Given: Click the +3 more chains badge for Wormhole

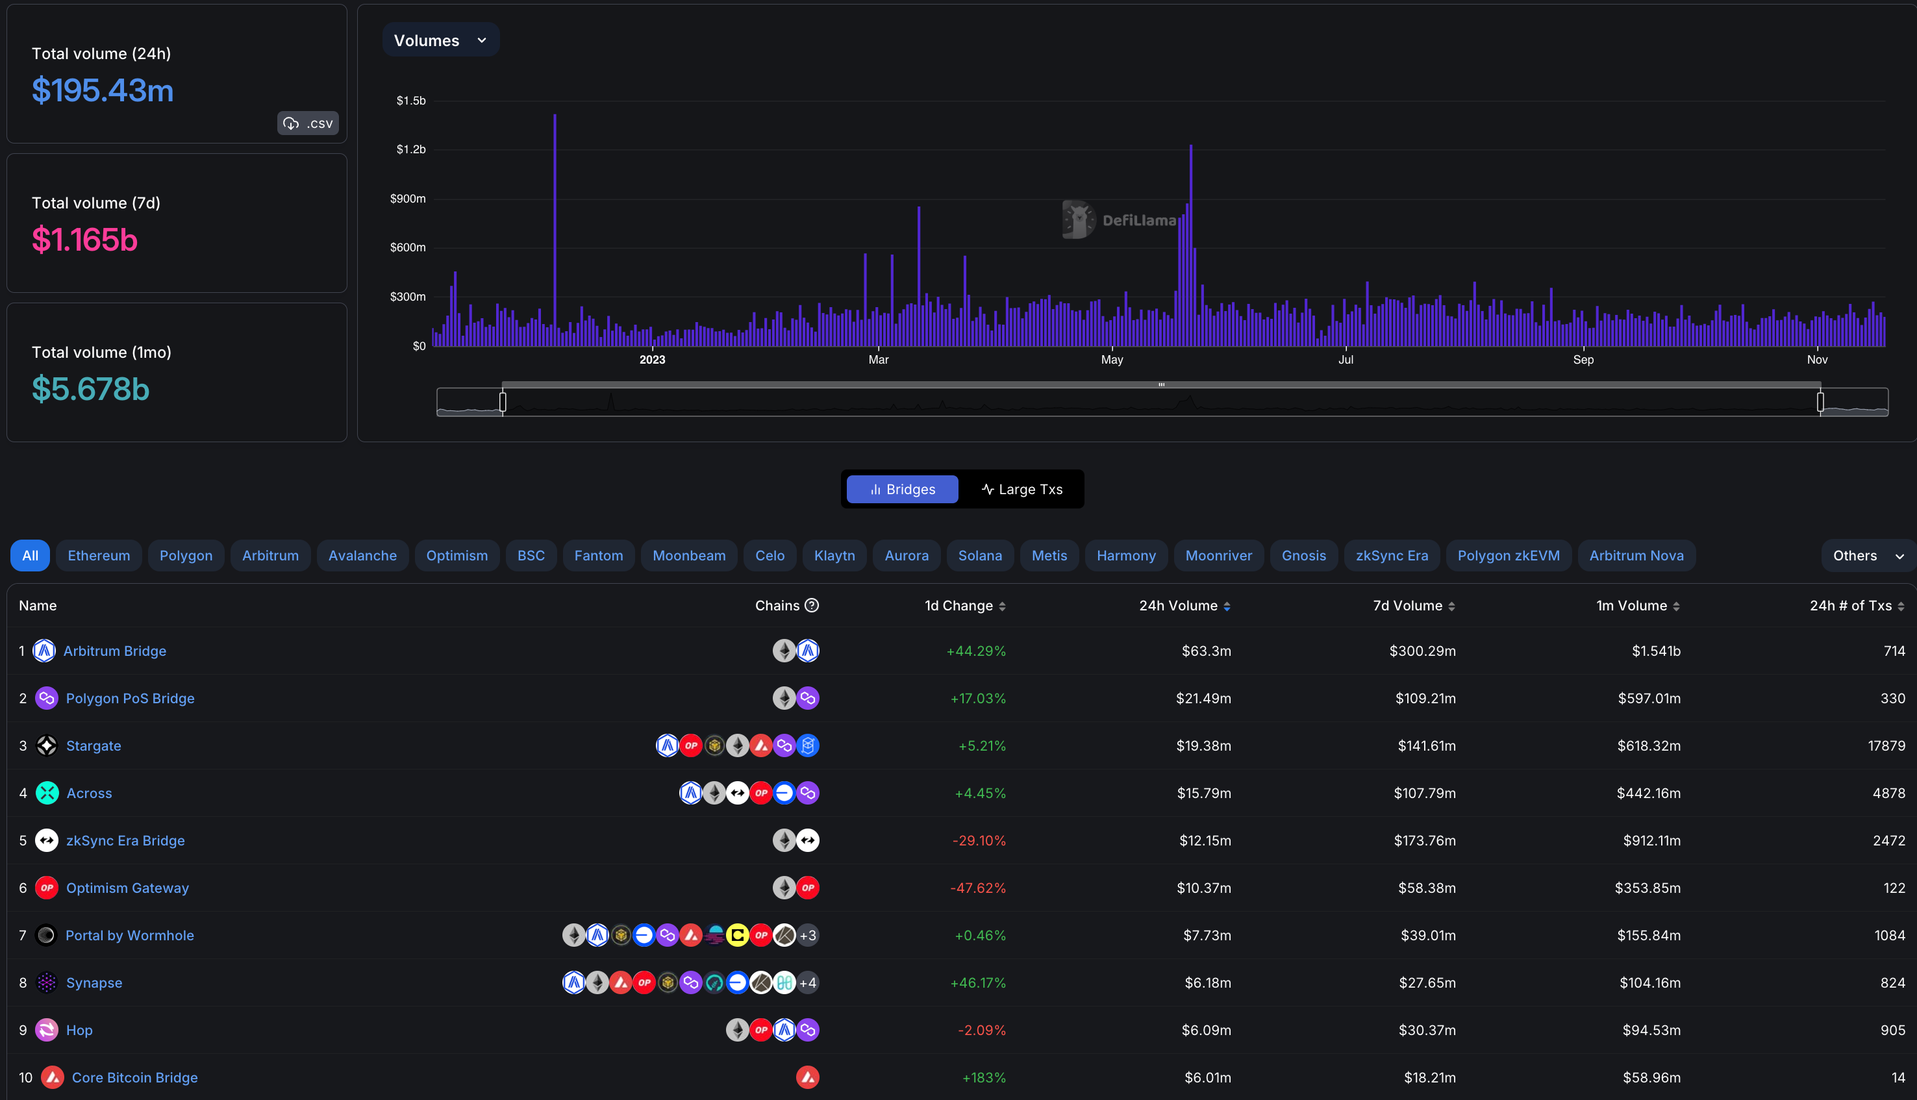Looking at the screenshot, I should [x=807, y=935].
